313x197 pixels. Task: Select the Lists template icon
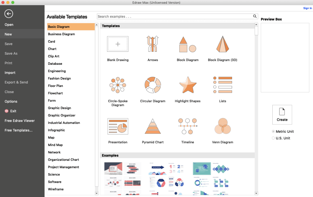pos(223,85)
